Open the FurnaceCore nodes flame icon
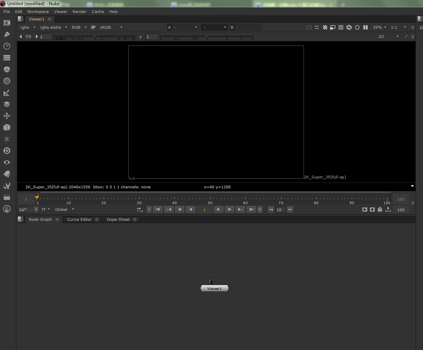Image resolution: width=423 pixels, height=350 pixels. (x=7, y=209)
